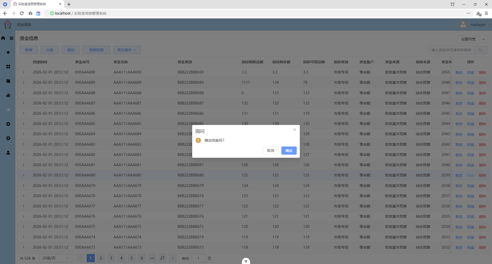Open the circled plus sidebar icon
The image size is (492, 264).
[x=8, y=124]
